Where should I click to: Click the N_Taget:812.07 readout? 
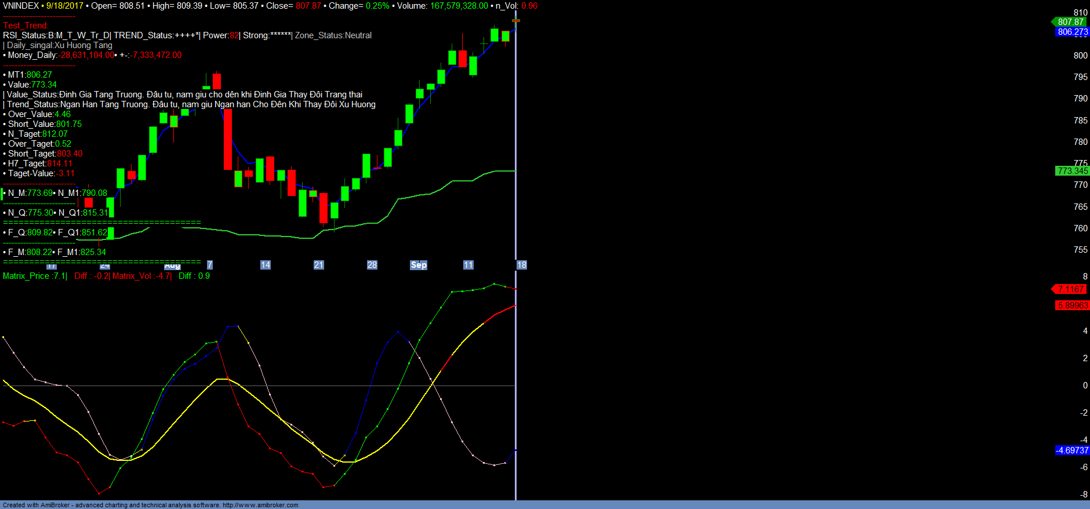point(38,134)
